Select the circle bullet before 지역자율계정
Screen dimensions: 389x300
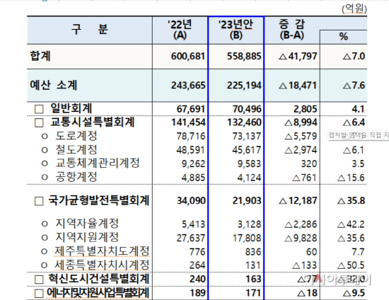click(x=45, y=224)
